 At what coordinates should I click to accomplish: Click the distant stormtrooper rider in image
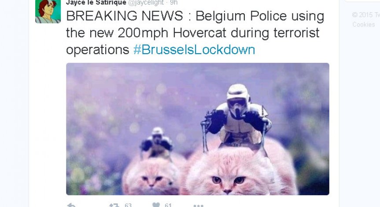pyautogui.click(x=157, y=143)
